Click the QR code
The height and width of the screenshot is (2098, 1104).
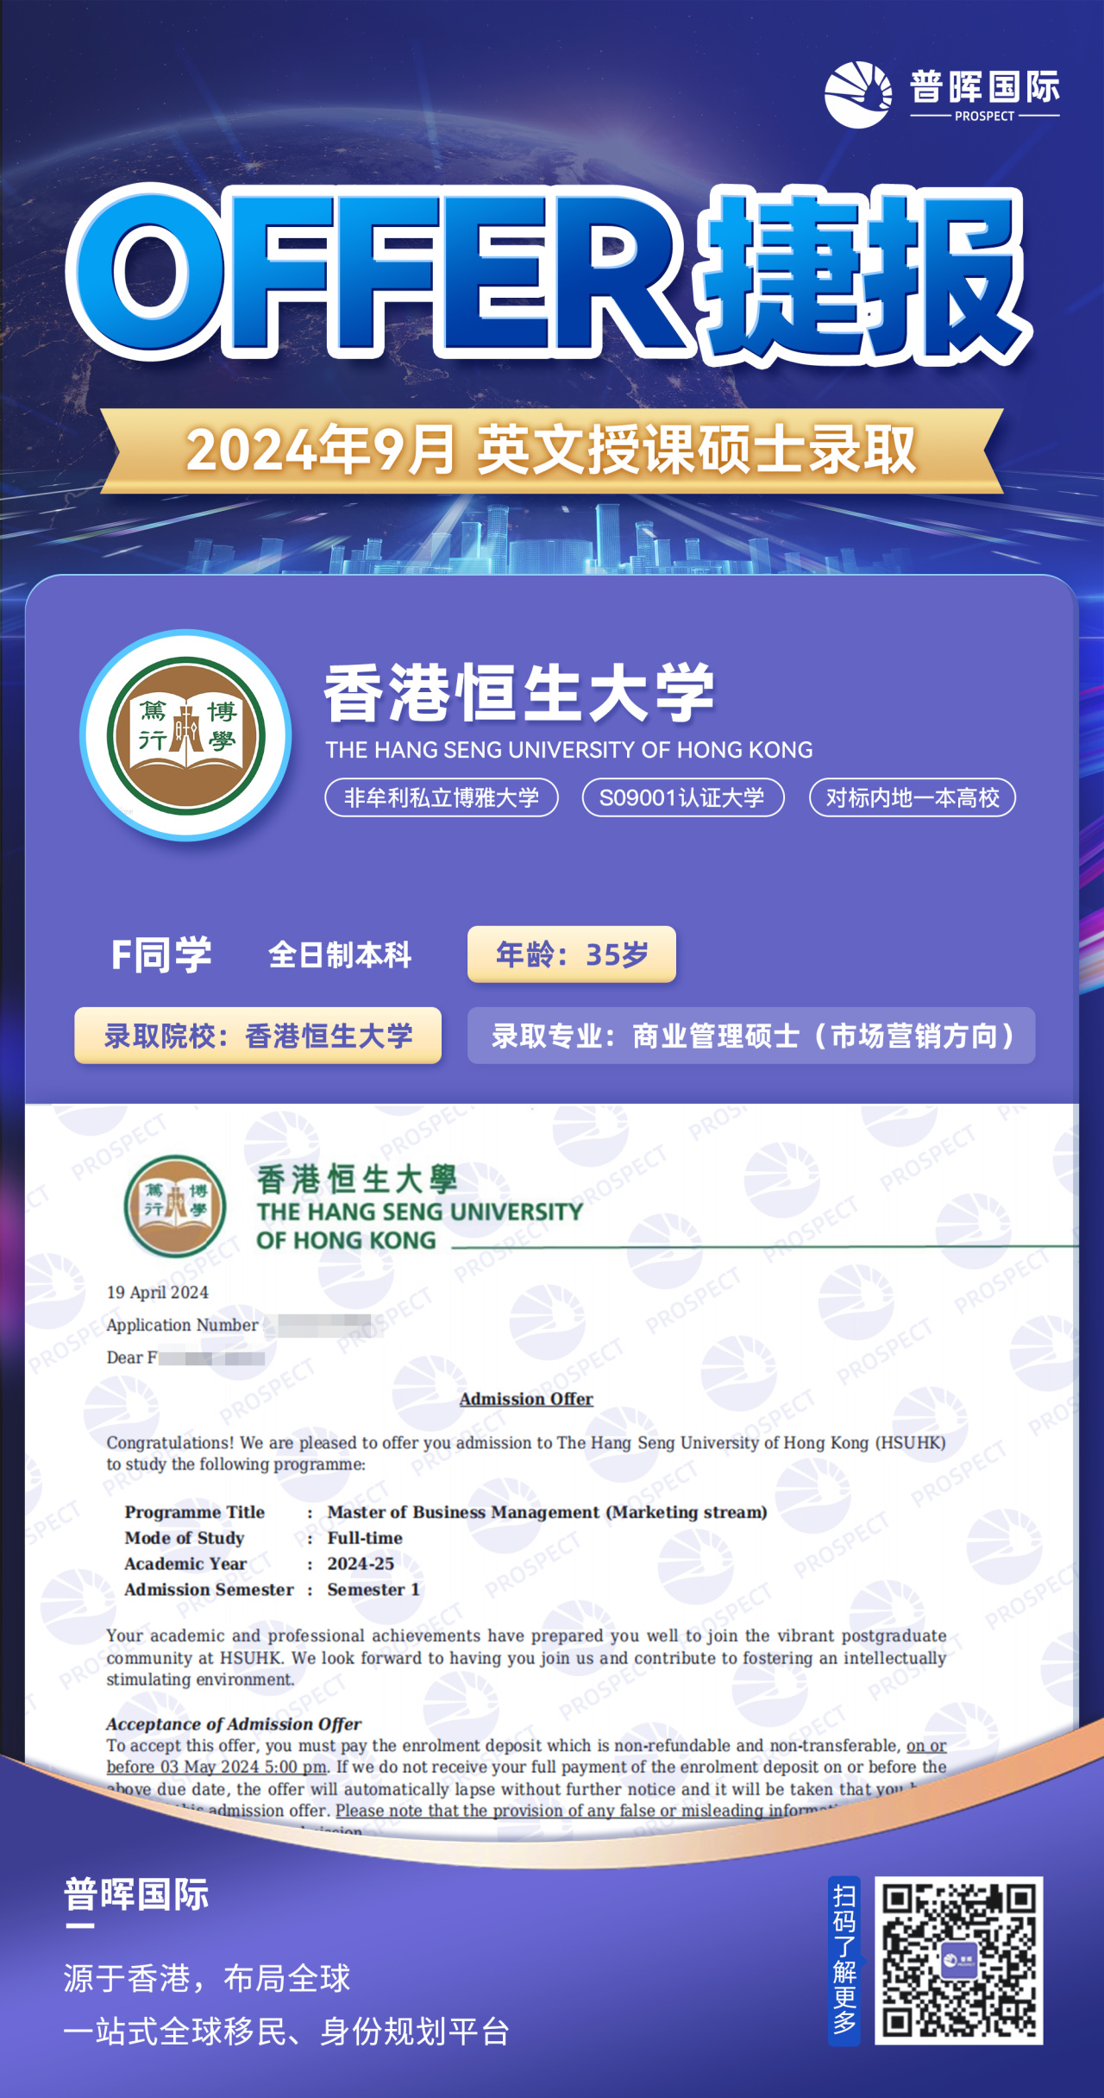pos(959,1961)
